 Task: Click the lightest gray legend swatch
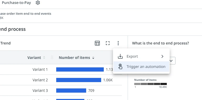click(x=137, y=84)
